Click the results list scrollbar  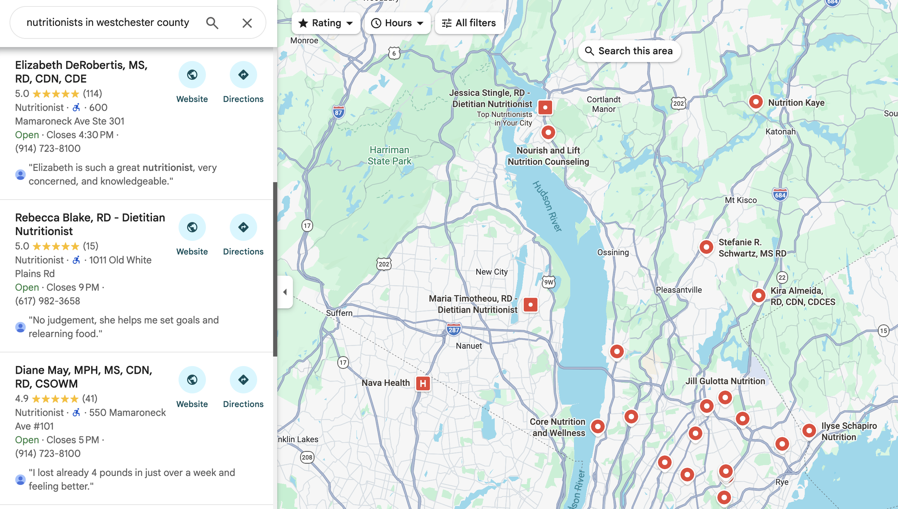click(x=275, y=269)
